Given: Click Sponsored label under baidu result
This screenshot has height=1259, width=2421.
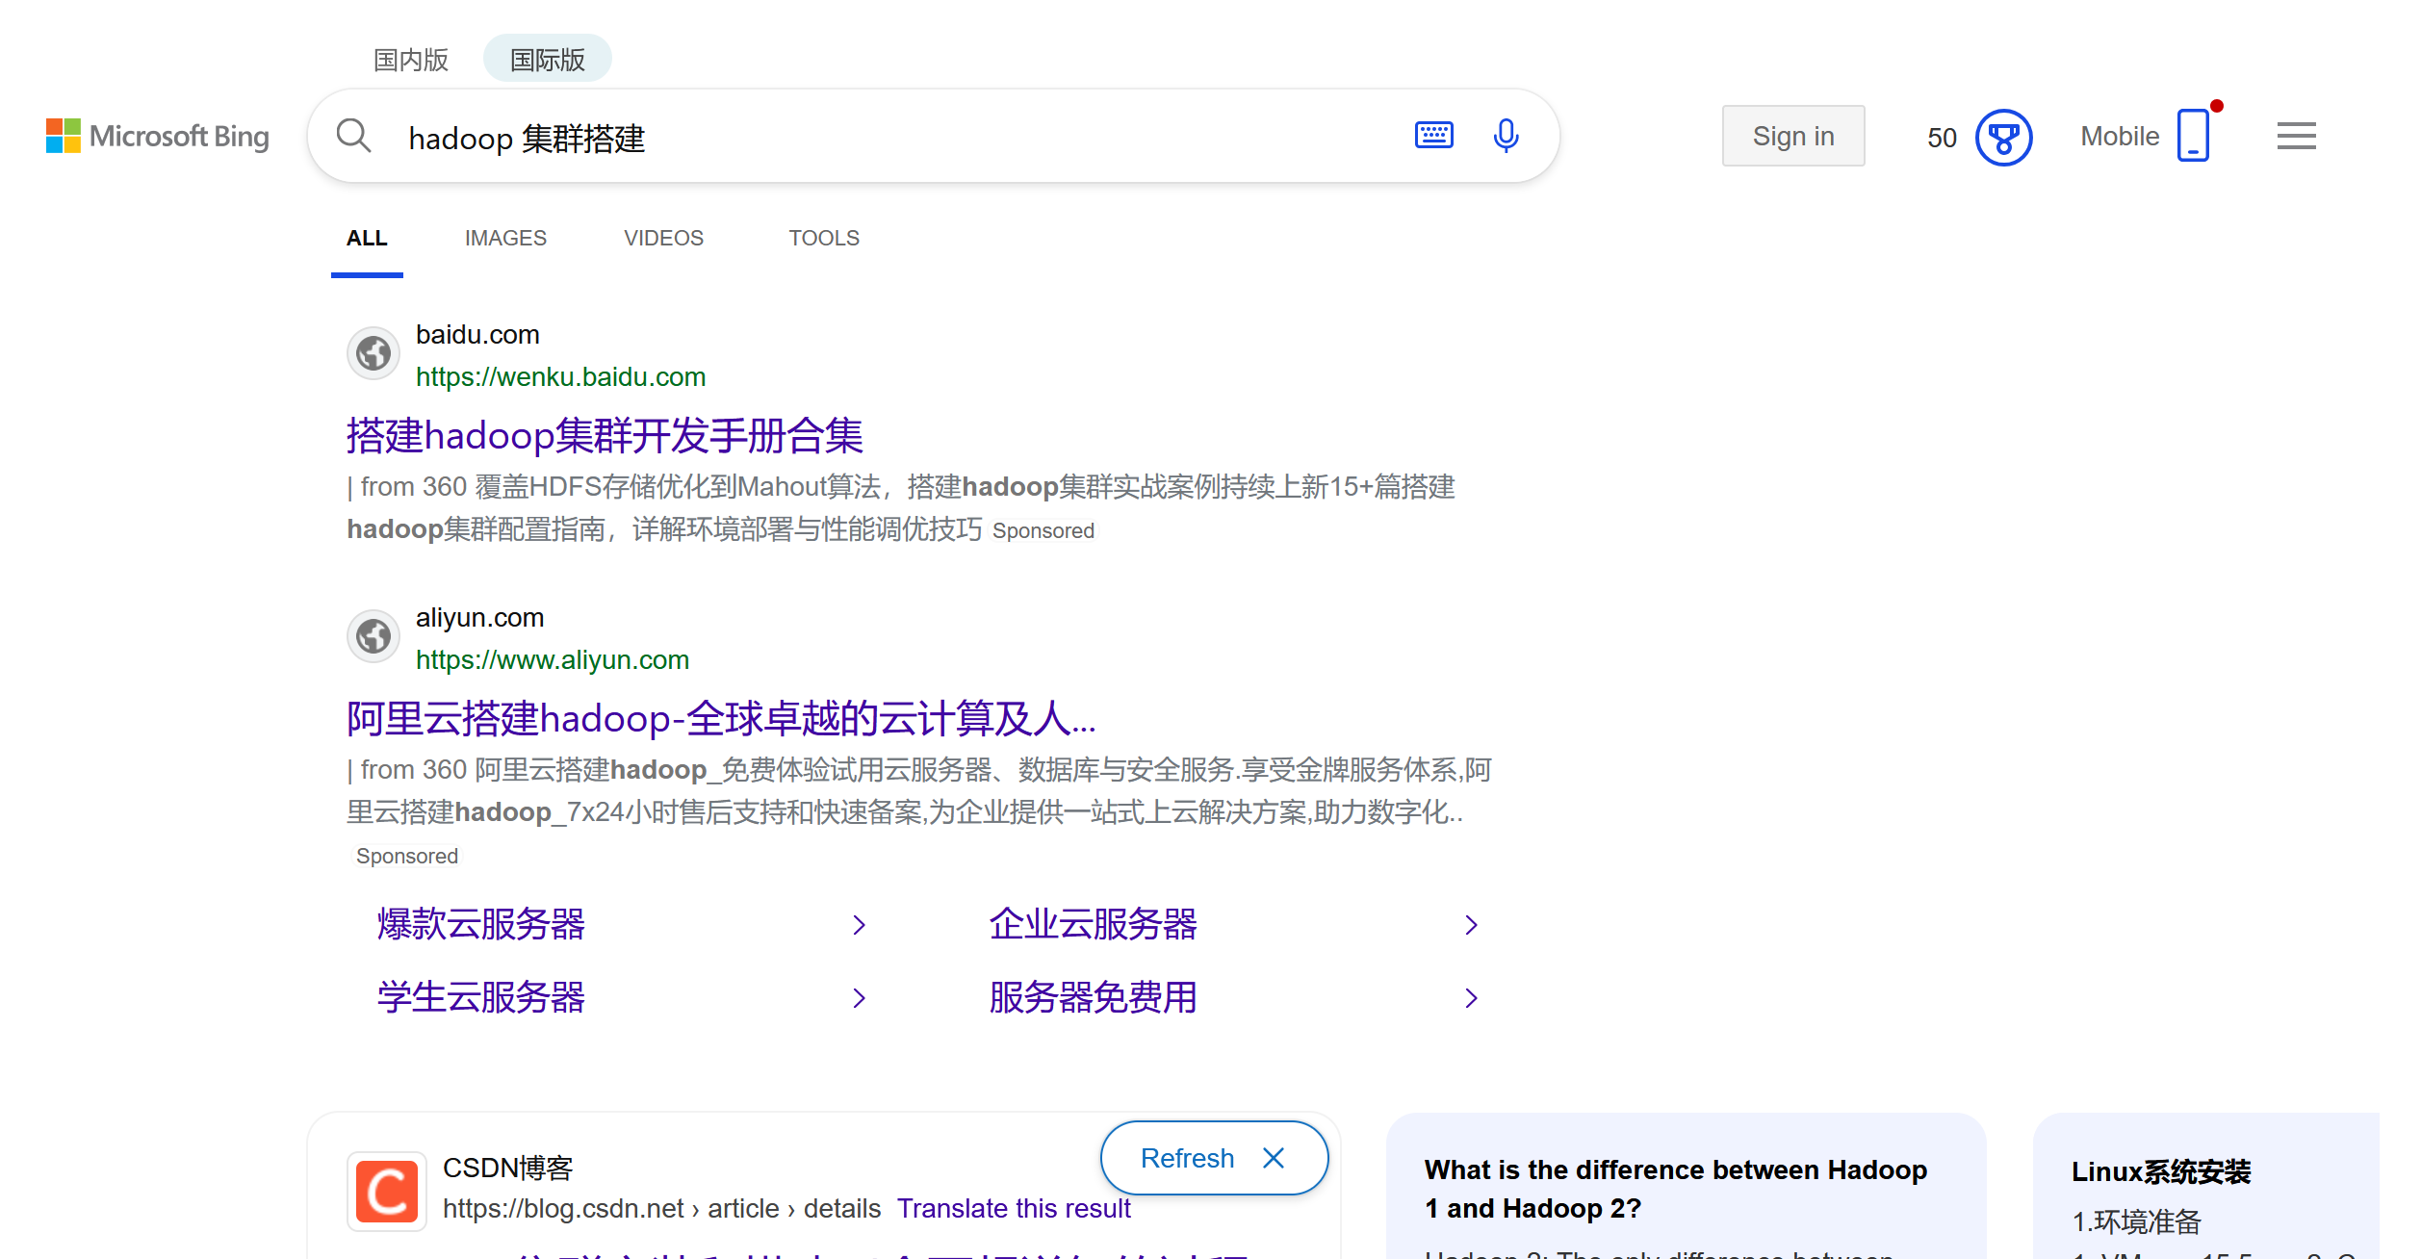Looking at the screenshot, I should 1043,531.
